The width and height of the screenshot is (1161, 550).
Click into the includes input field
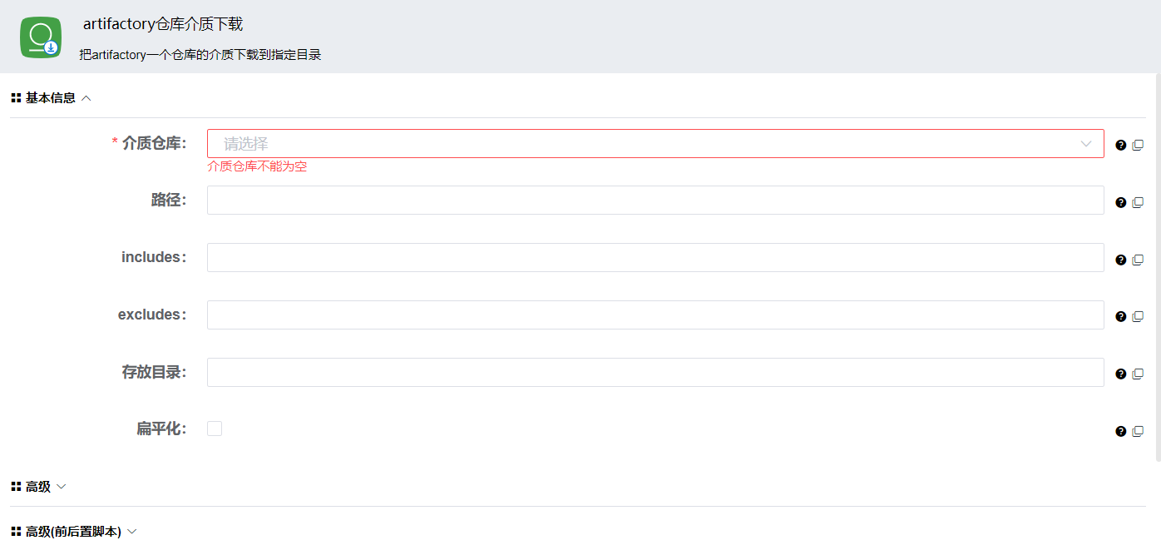pos(655,258)
